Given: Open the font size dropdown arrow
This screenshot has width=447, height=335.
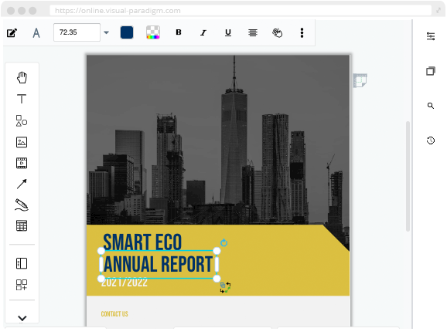Looking at the screenshot, I should click(106, 32).
